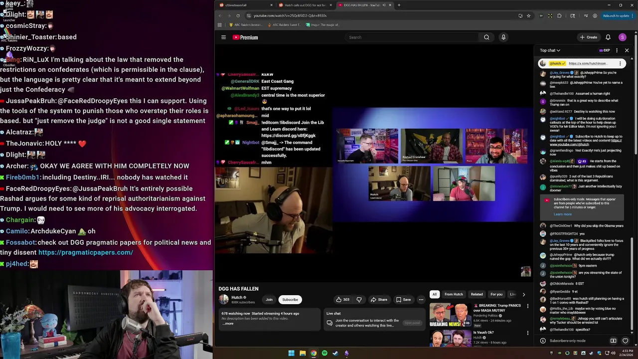The height and width of the screenshot is (359, 638).
Task: Bookmark this page with the star
Action: pos(529,15)
